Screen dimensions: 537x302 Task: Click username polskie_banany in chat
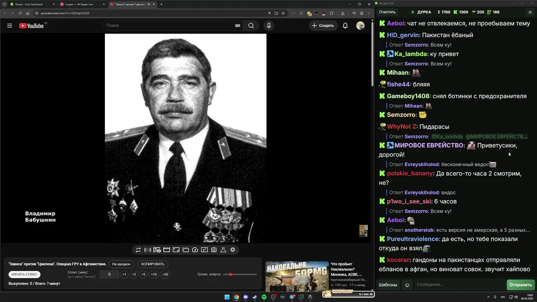point(410,173)
